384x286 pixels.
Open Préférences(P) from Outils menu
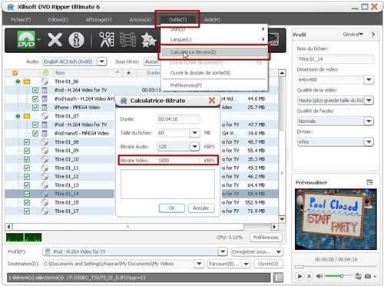[214, 85]
